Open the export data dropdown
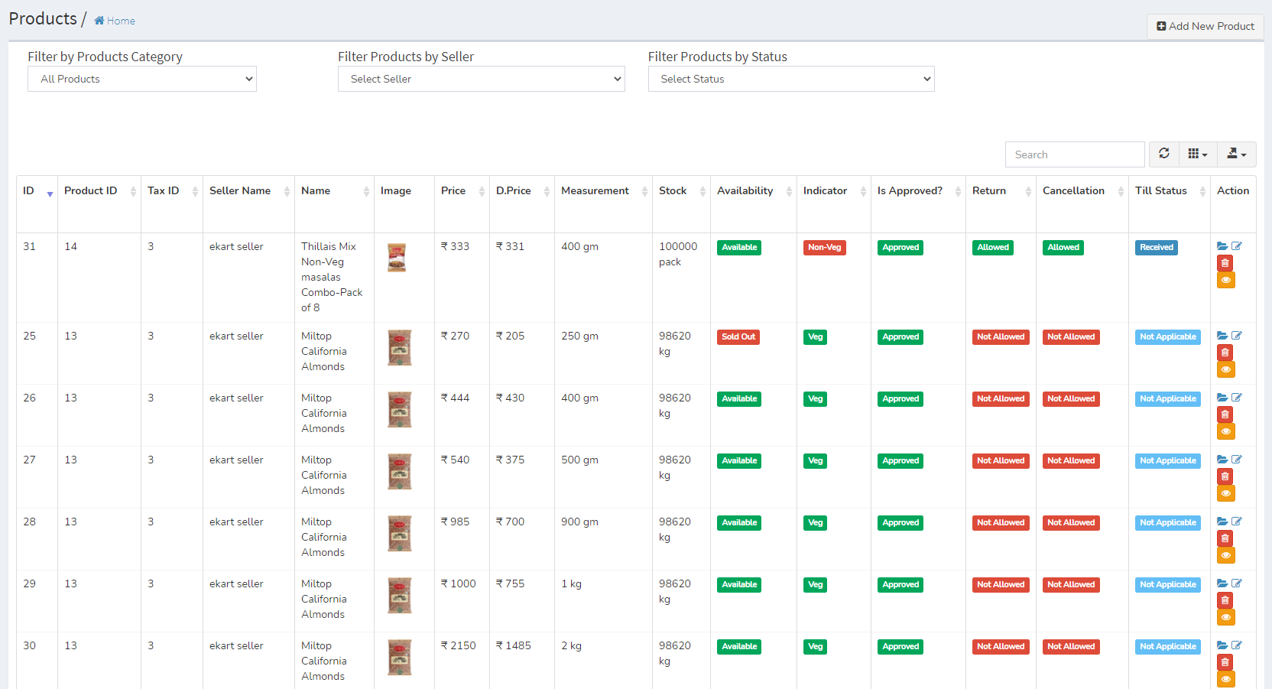Viewport: 1272px width, 689px height. click(1237, 154)
